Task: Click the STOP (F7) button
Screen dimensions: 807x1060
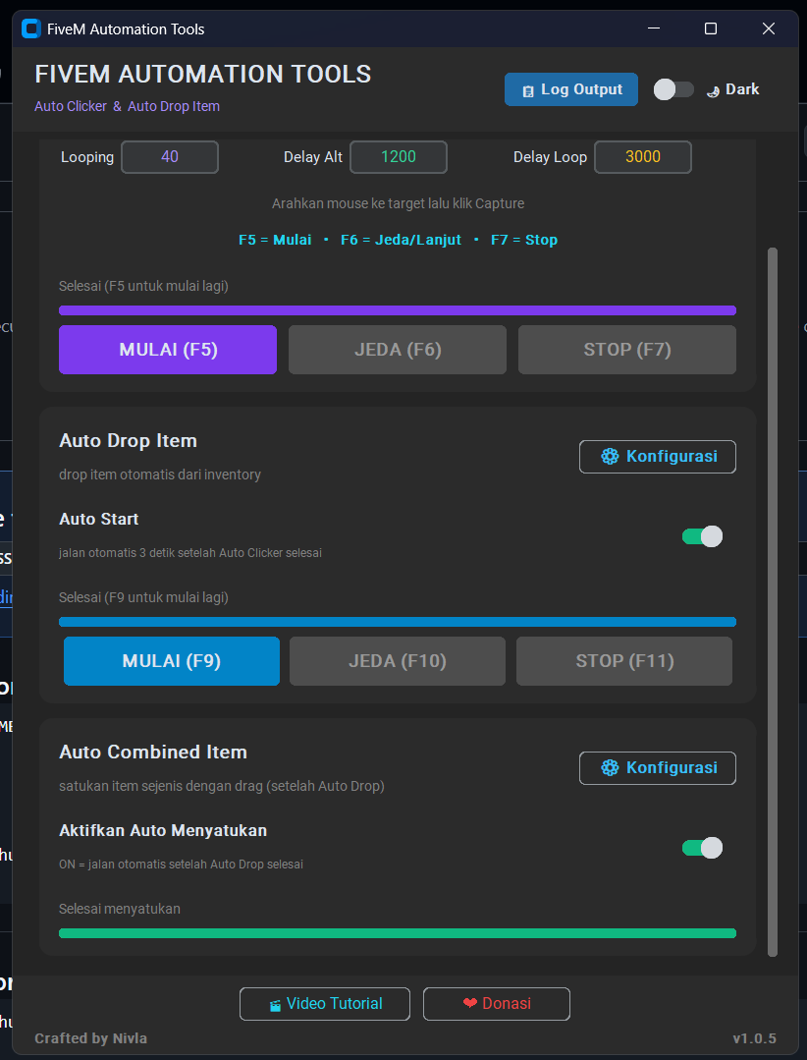Action: point(626,350)
